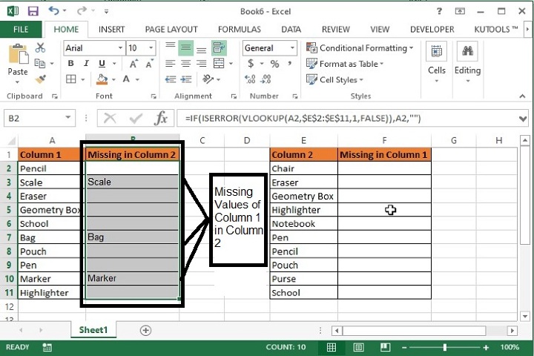Center text horizontally
Image resolution: width=534 pixels, height=356 pixels.
tap(186, 63)
